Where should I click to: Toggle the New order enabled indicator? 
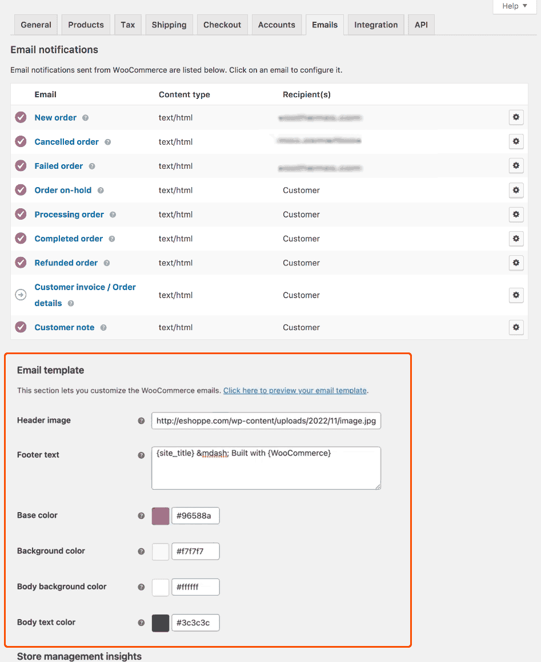tap(21, 117)
